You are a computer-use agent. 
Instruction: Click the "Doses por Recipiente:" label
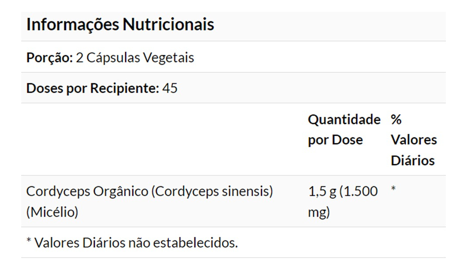(93, 88)
